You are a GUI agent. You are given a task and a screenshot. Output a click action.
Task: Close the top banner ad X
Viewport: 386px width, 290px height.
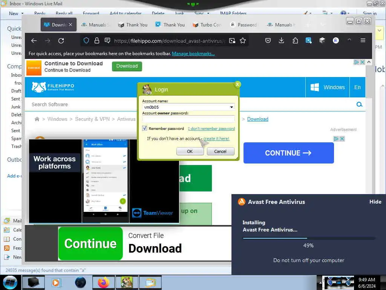[362, 62]
